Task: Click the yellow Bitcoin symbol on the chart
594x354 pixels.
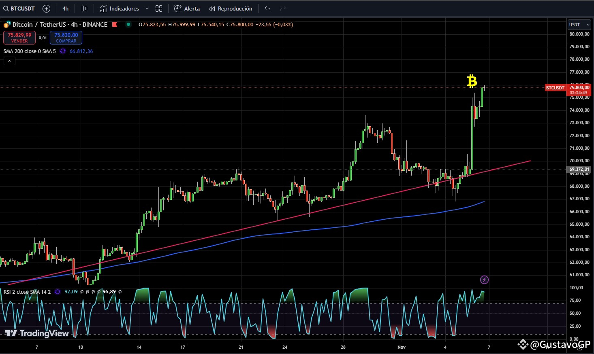Action: click(x=472, y=81)
